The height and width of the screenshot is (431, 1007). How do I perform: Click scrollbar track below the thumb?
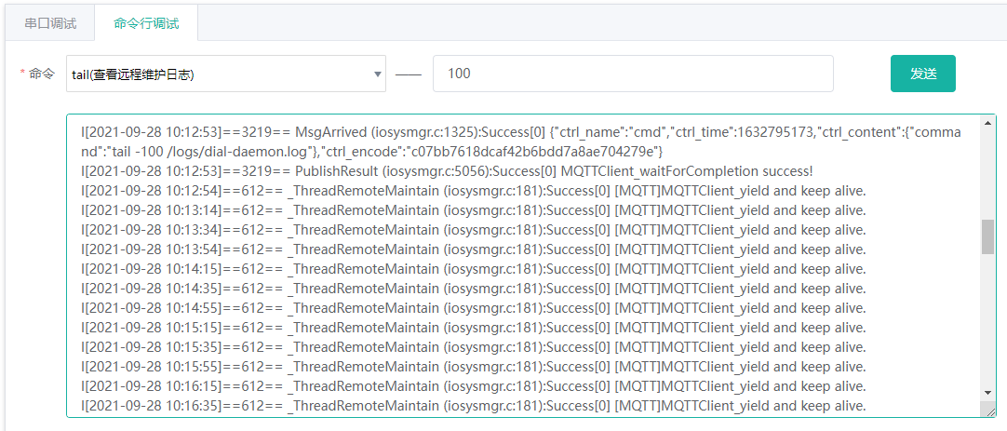[x=987, y=320]
